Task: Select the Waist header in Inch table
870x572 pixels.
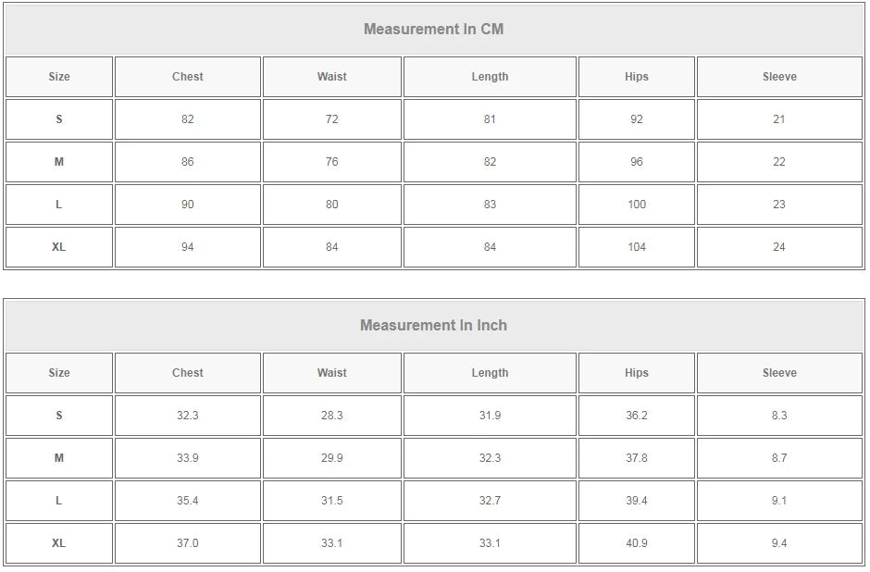Action: 331,373
